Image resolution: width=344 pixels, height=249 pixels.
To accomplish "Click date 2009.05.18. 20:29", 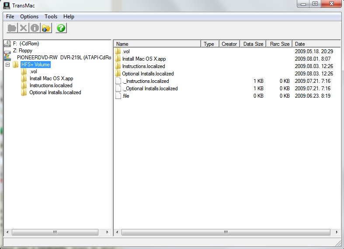I will tap(314, 51).
